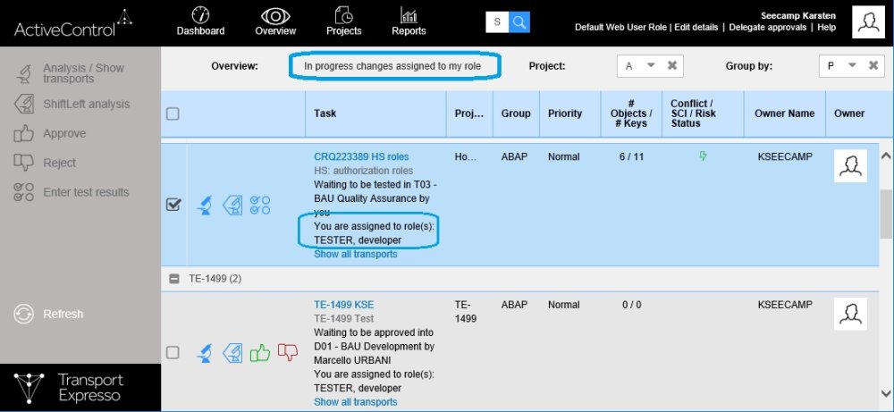Toggle the select-all header checkbox

[173, 114]
